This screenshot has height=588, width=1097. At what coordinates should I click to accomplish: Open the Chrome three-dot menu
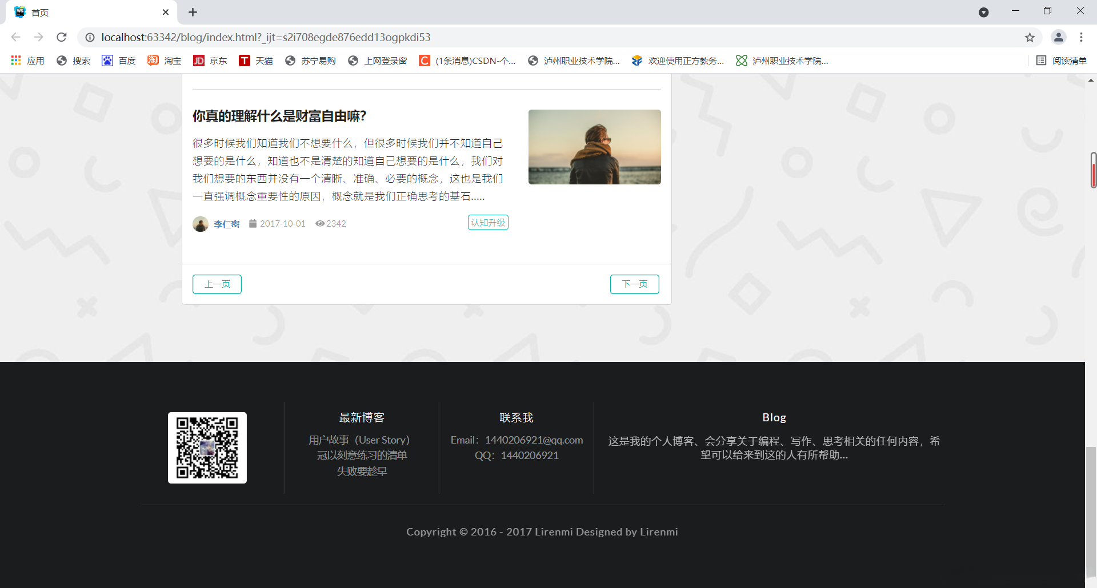pyautogui.click(x=1081, y=37)
